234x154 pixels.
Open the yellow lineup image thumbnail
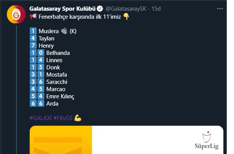(x=61, y=140)
